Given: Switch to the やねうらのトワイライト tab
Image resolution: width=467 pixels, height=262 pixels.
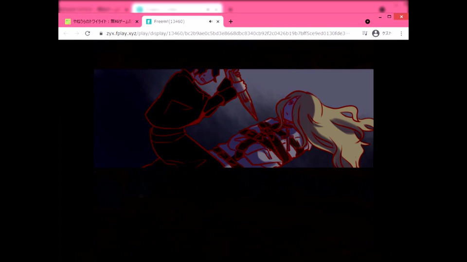Looking at the screenshot, I should point(101,21).
